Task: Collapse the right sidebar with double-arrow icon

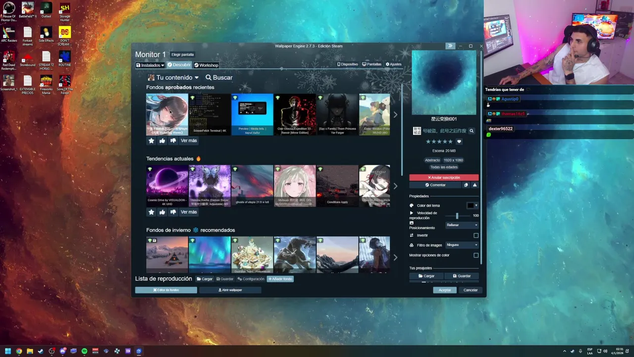Action: (450, 46)
